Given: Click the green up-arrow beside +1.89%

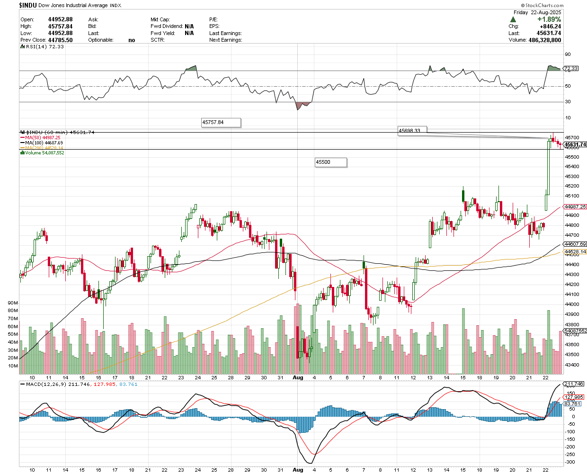Looking at the screenshot, I should 513,19.
